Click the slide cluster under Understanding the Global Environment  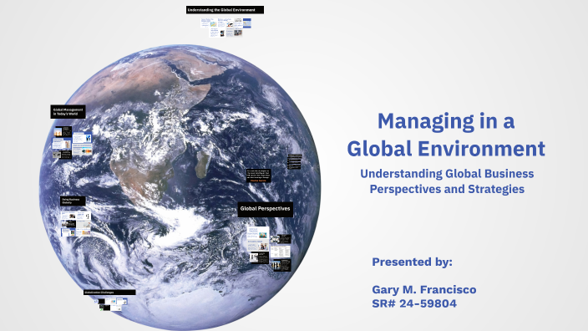(x=226, y=27)
